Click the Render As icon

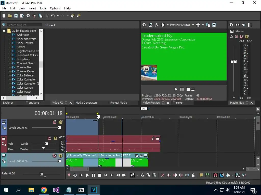click(x=22, y=16)
